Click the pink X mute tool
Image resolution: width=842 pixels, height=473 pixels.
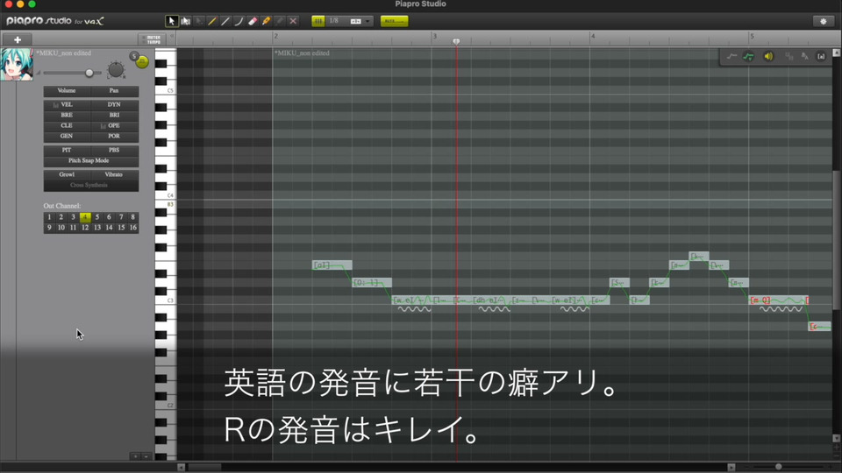[x=293, y=21]
